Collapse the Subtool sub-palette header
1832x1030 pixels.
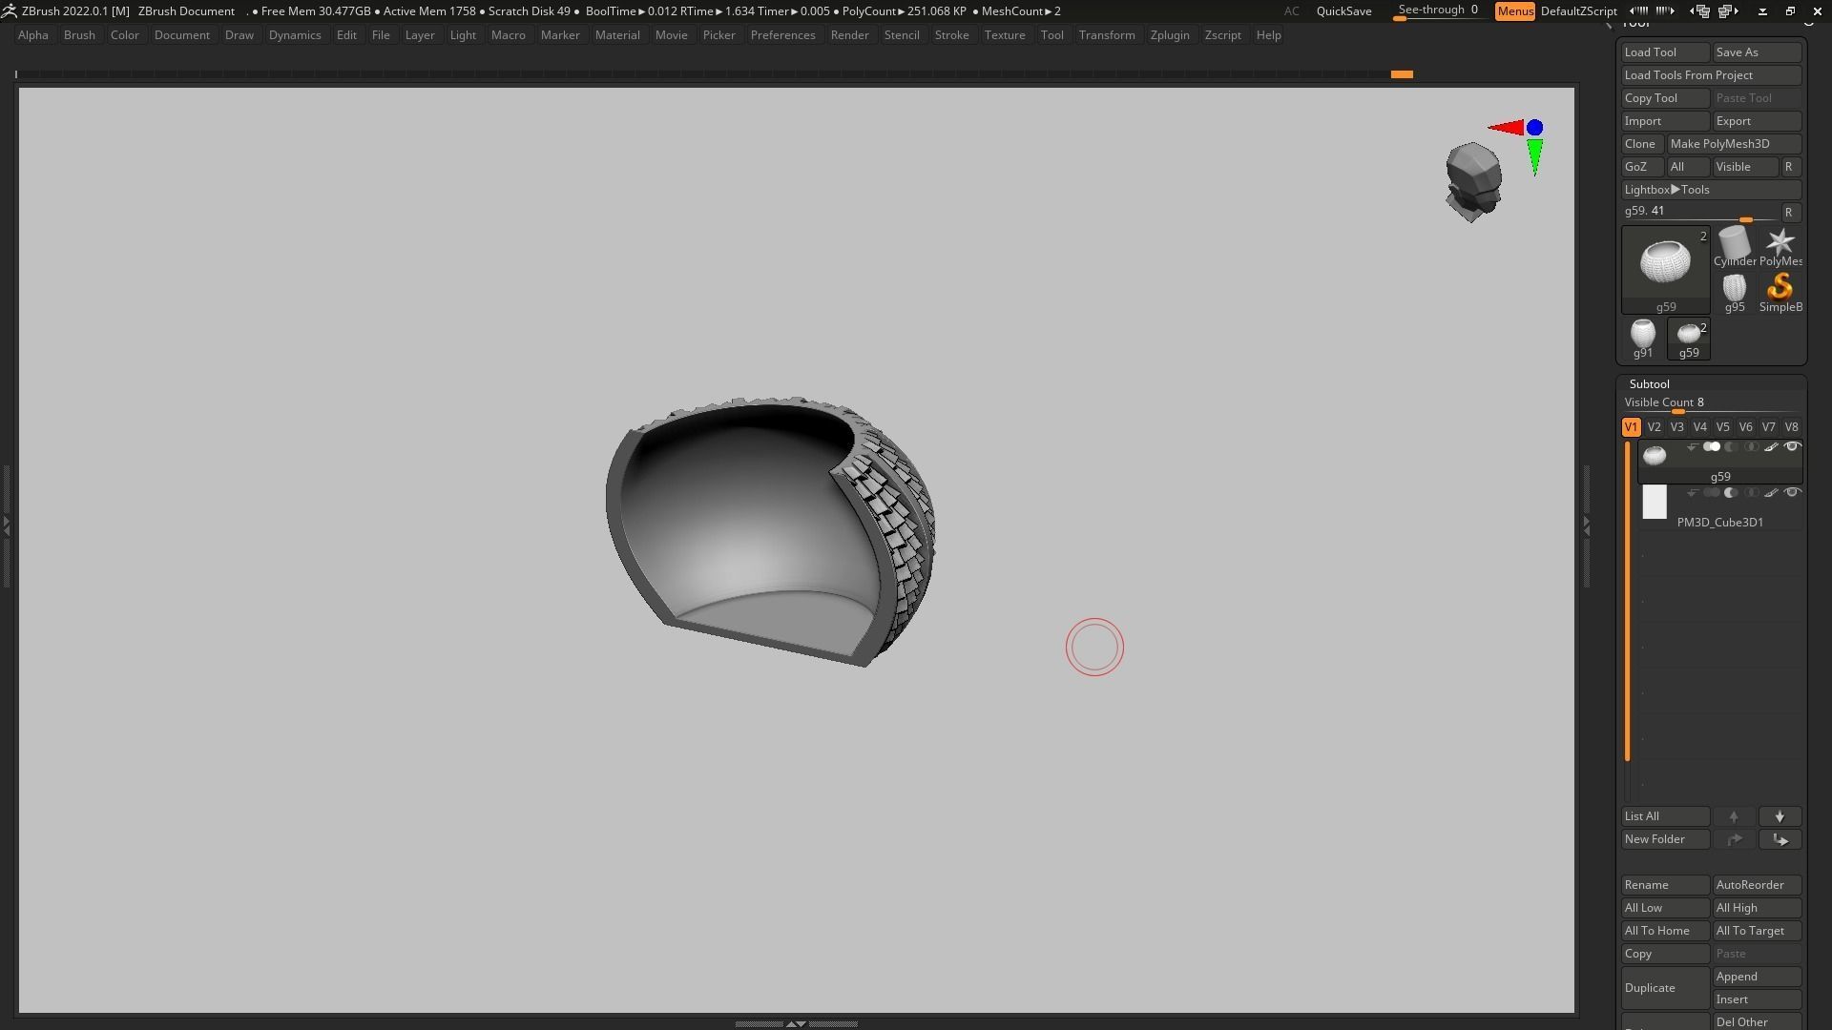[1649, 384]
